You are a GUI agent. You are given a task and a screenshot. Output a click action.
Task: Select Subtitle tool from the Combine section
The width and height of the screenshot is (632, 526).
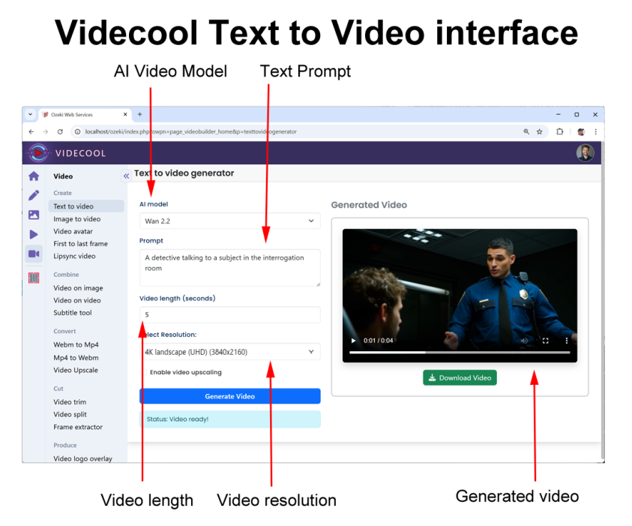(73, 313)
